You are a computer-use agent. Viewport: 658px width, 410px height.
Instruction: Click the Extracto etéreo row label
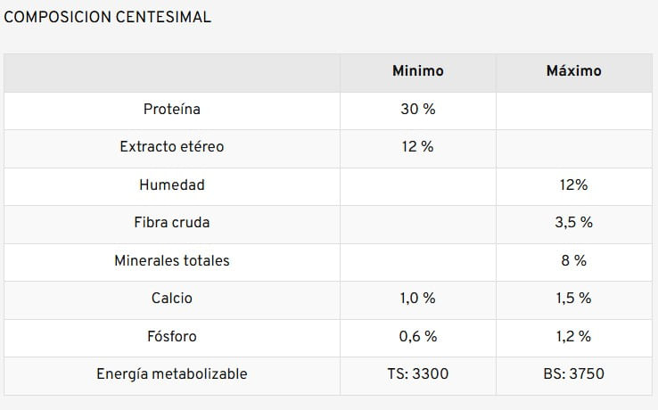coord(172,147)
